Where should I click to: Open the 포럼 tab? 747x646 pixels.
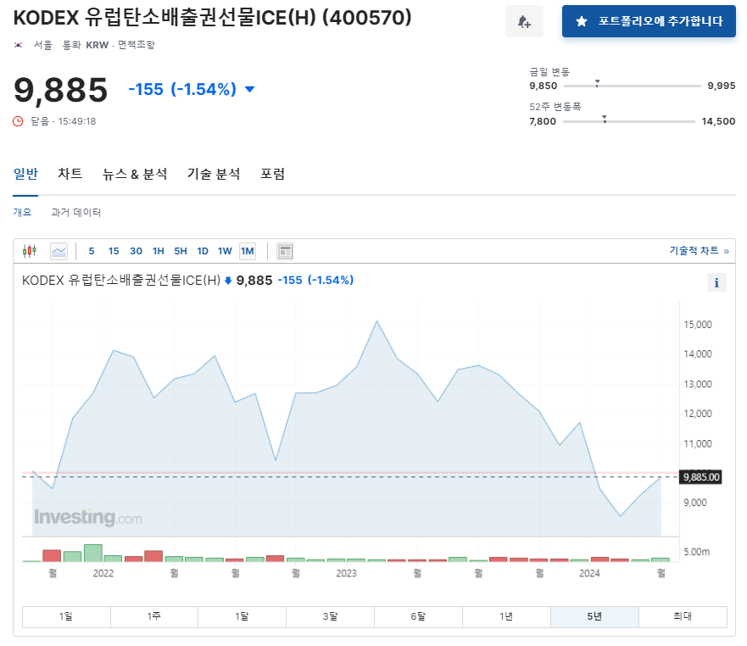pyautogui.click(x=272, y=174)
